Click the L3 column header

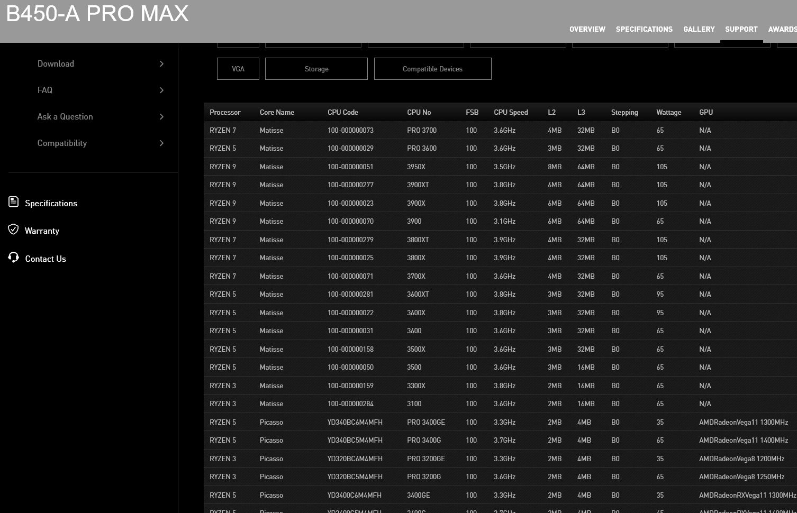pyautogui.click(x=581, y=112)
